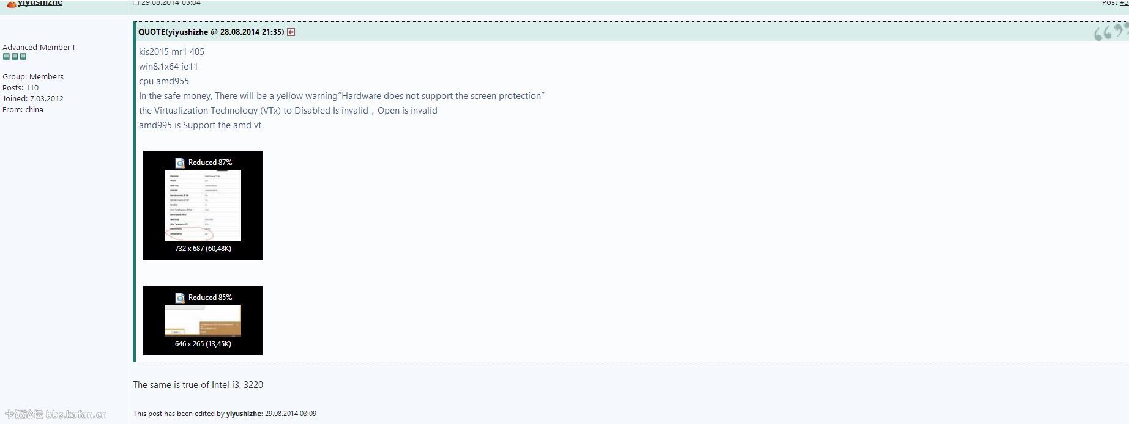
Task: Click the 'Reduced 85%' label
Action: (x=210, y=298)
